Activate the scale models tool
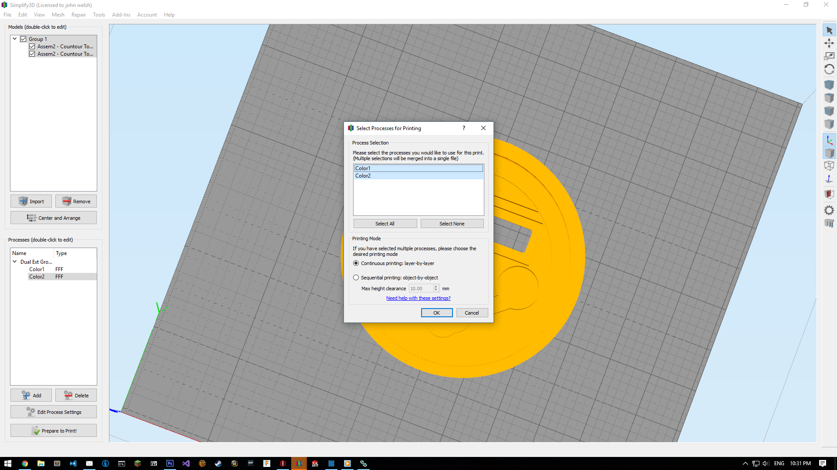The width and height of the screenshot is (837, 470). (829, 56)
